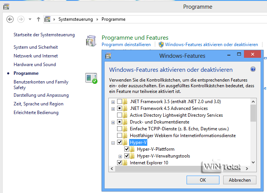The height and width of the screenshot is (193, 267).
Task: Expand Hyper-V-Verwaltungstools node
Action: point(120,156)
